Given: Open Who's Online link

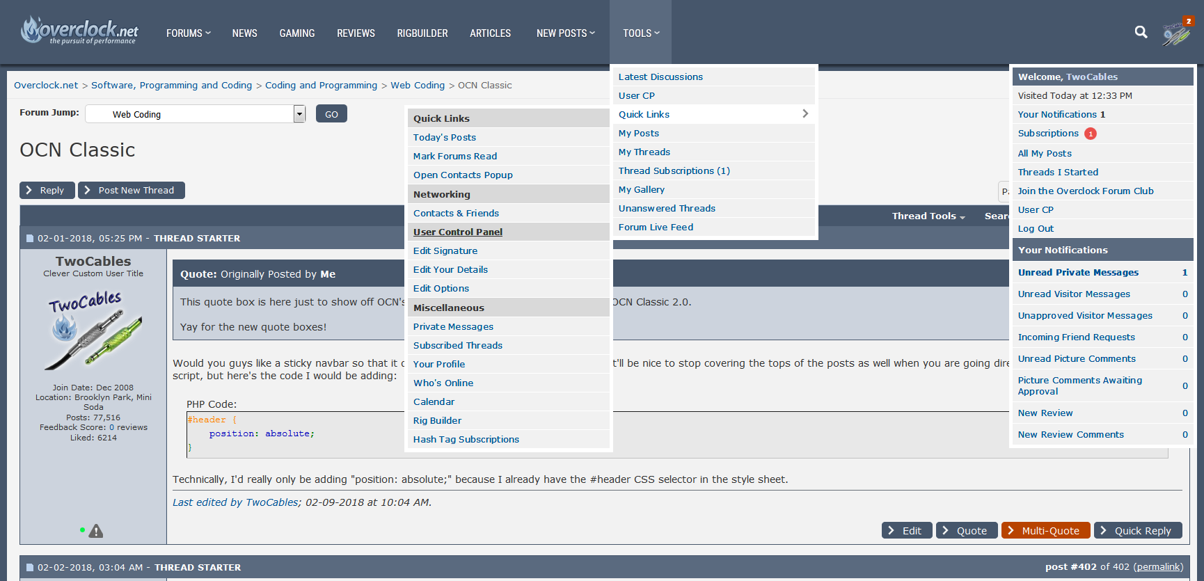Looking at the screenshot, I should (443, 383).
